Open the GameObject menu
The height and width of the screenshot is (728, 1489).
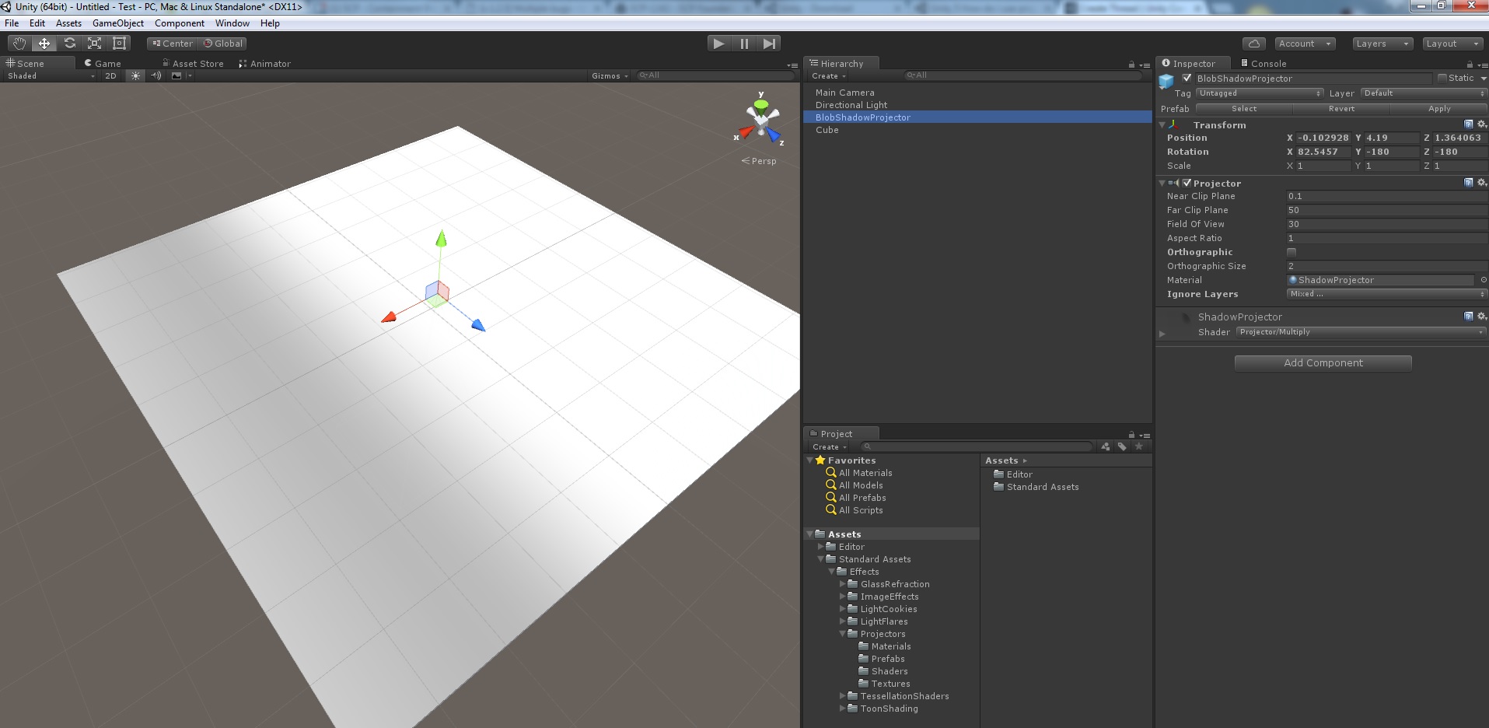click(118, 23)
